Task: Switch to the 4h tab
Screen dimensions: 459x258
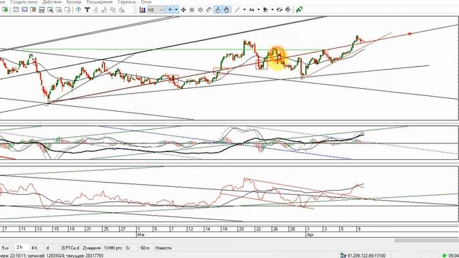Action: (34, 248)
